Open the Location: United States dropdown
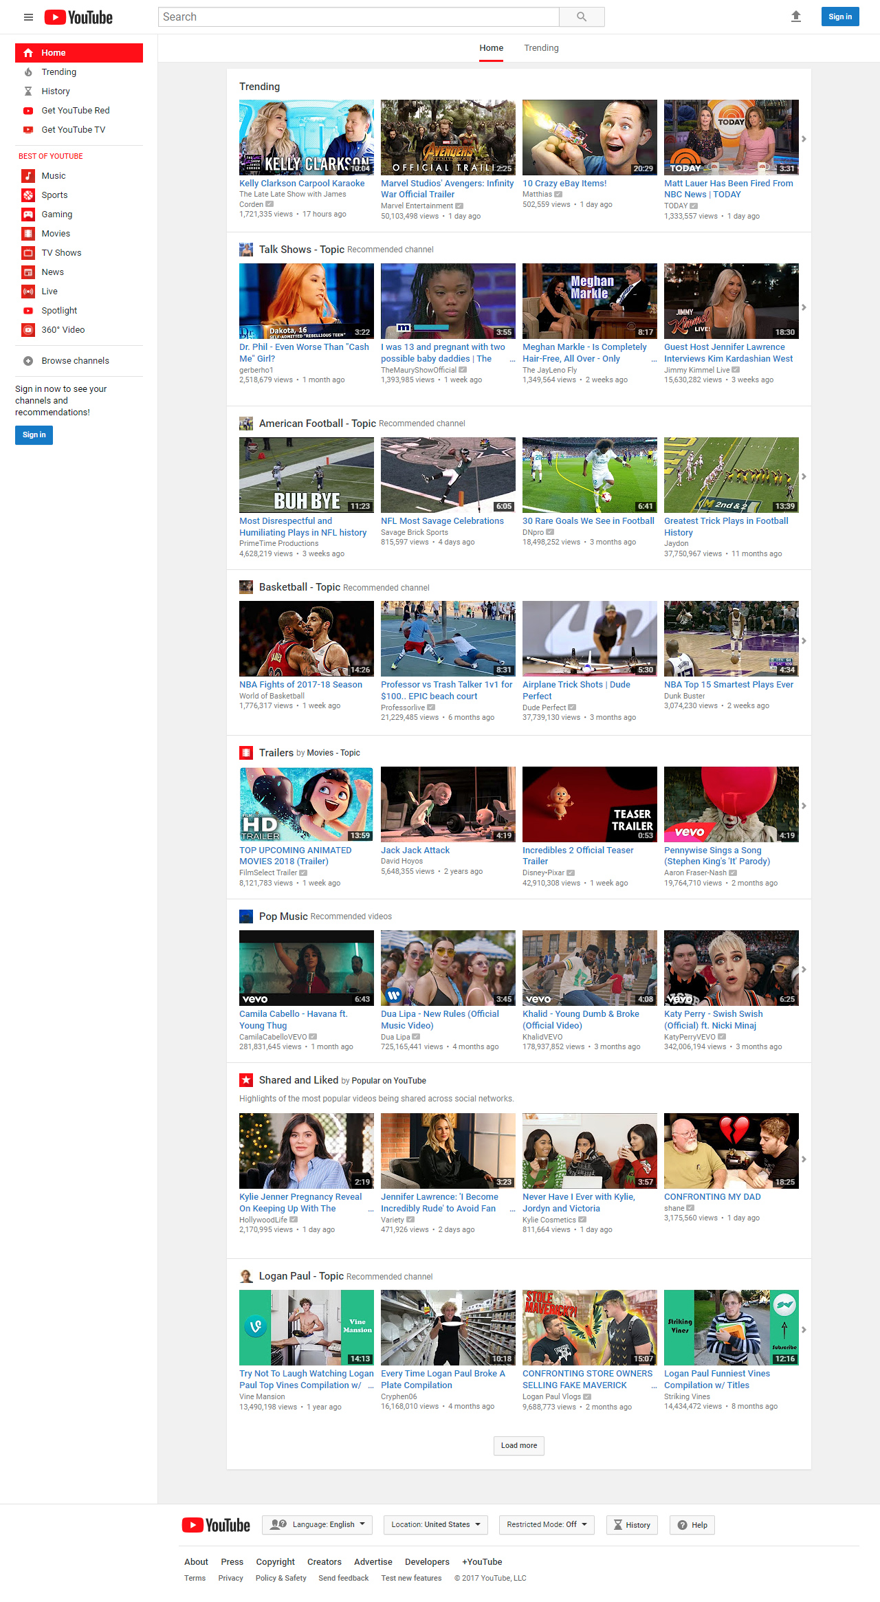880x1602 pixels. pos(436,1525)
